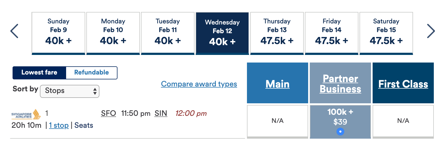The image size is (442, 143).
Task: Open Compare award types link
Action: coord(199,84)
